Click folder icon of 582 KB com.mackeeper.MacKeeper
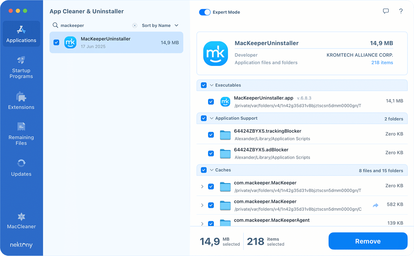This screenshot has width=414, height=256. tap(225, 205)
